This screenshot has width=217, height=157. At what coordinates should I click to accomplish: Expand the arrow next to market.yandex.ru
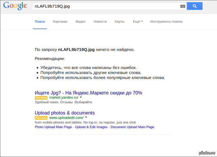click(81, 97)
